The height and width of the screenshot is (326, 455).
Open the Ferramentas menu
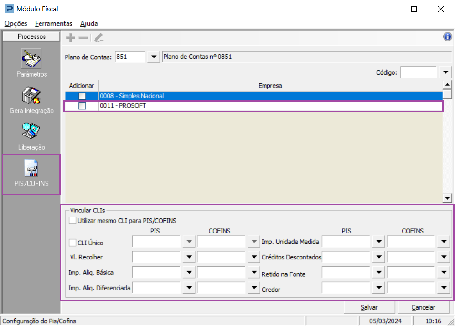coord(54,24)
